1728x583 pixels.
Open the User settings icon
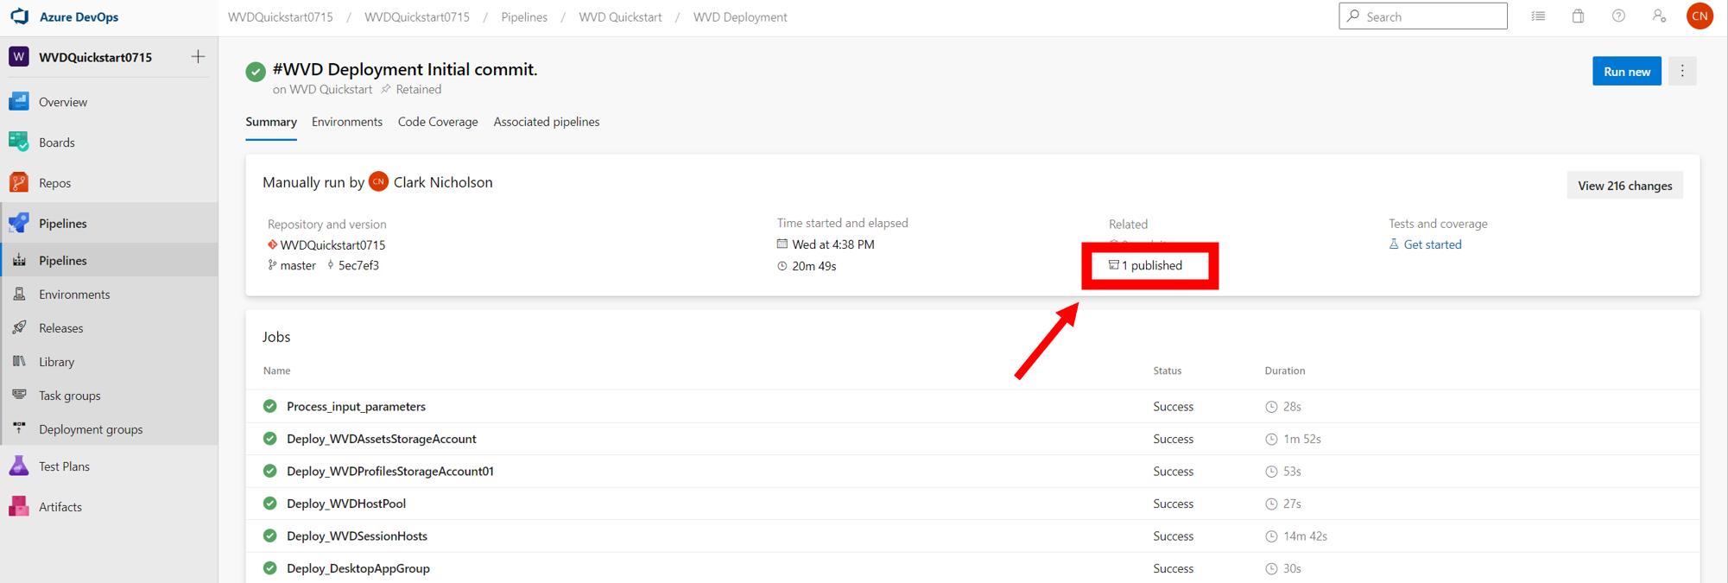1659,16
